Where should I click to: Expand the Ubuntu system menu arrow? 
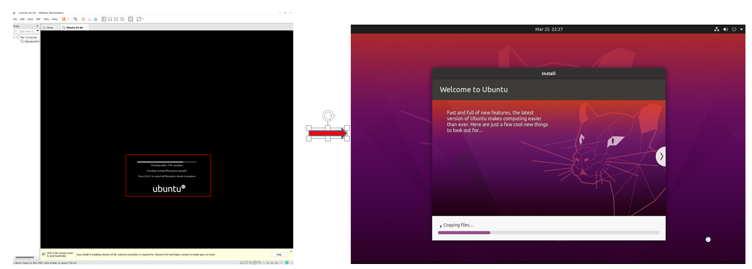coord(741,29)
